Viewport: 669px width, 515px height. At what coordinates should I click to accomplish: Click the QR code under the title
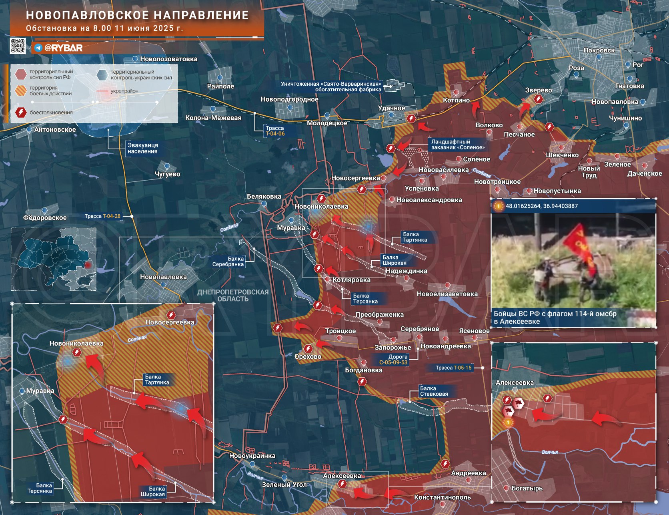pyautogui.click(x=18, y=46)
